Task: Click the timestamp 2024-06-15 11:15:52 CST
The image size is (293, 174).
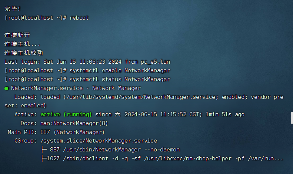Action: coord(163,114)
